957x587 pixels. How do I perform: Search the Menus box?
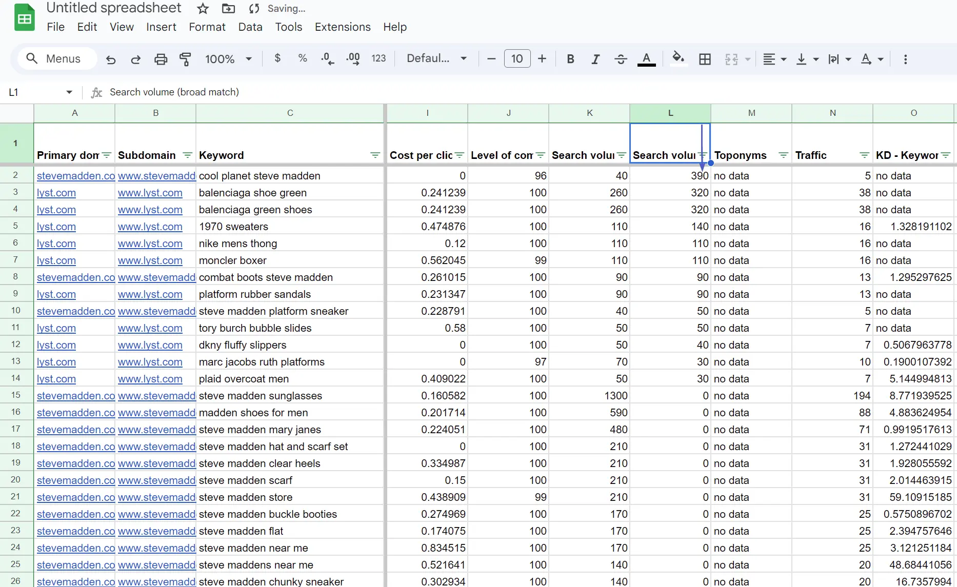coord(57,58)
